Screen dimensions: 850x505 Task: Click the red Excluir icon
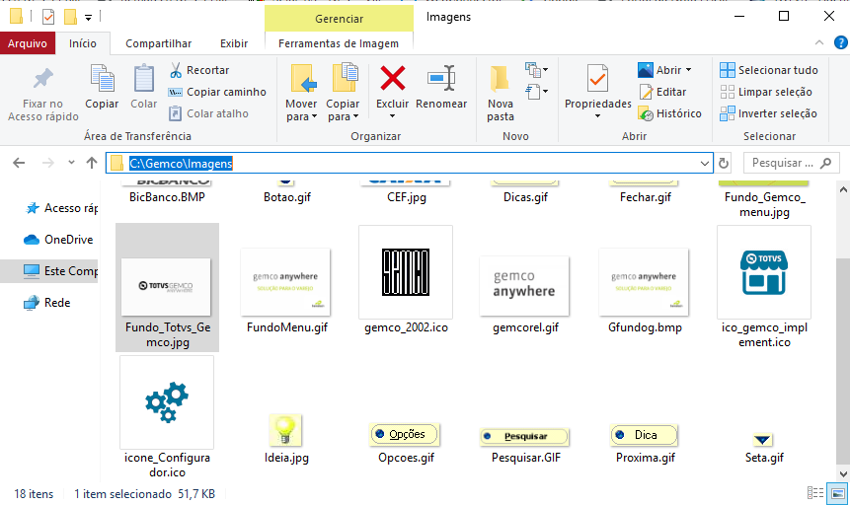[393, 79]
